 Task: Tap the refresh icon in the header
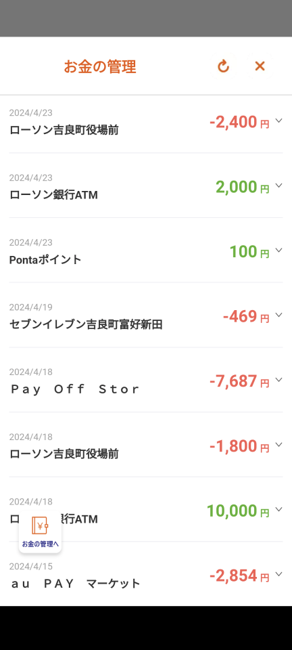(223, 66)
